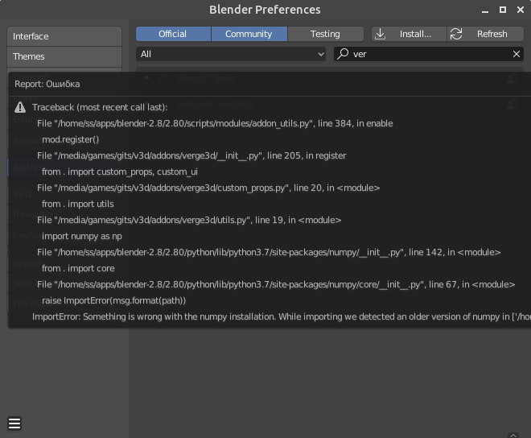Click the numpy/__init__.py line 142 row
Viewport: 531px width, 438px height.
coord(269,252)
